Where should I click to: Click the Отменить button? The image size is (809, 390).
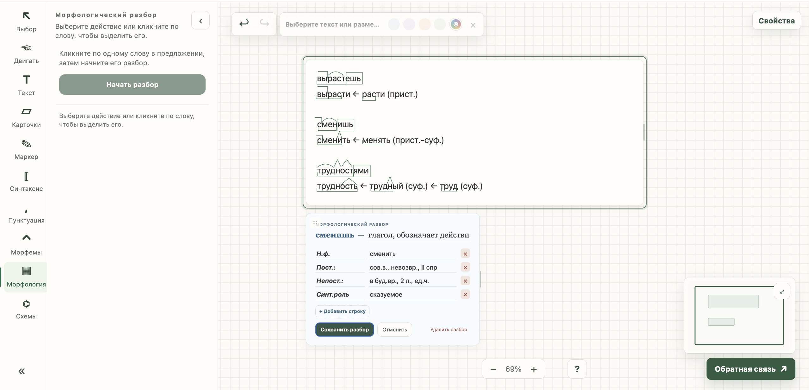click(394, 330)
